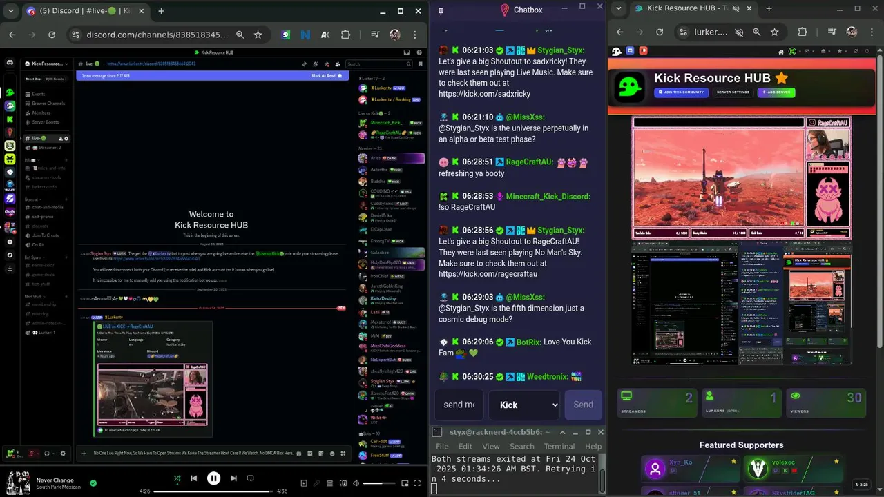The image size is (884, 497).
Task: Type in the Chatbox send message field
Action: (459, 405)
